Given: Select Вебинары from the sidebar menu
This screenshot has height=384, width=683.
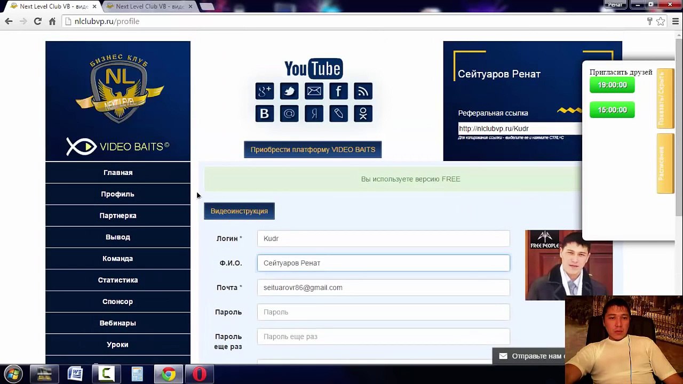Looking at the screenshot, I should (x=118, y=323).
